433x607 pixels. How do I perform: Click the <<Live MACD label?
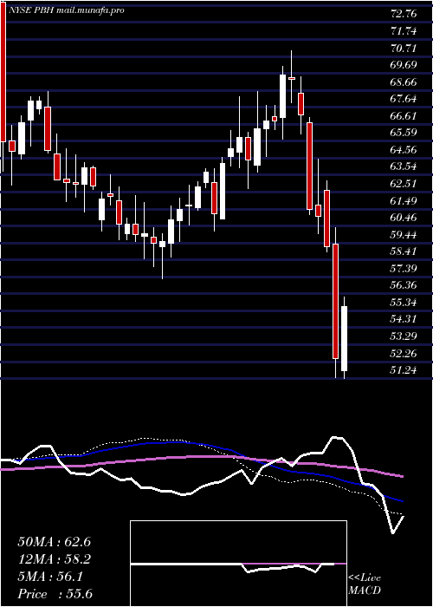pos(365,584)
